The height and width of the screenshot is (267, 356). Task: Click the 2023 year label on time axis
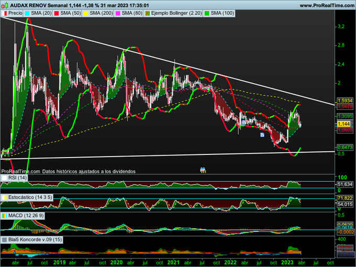[287, 263]
